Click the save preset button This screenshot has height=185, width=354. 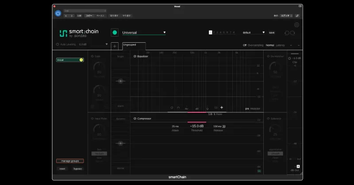tap(272, 33)
